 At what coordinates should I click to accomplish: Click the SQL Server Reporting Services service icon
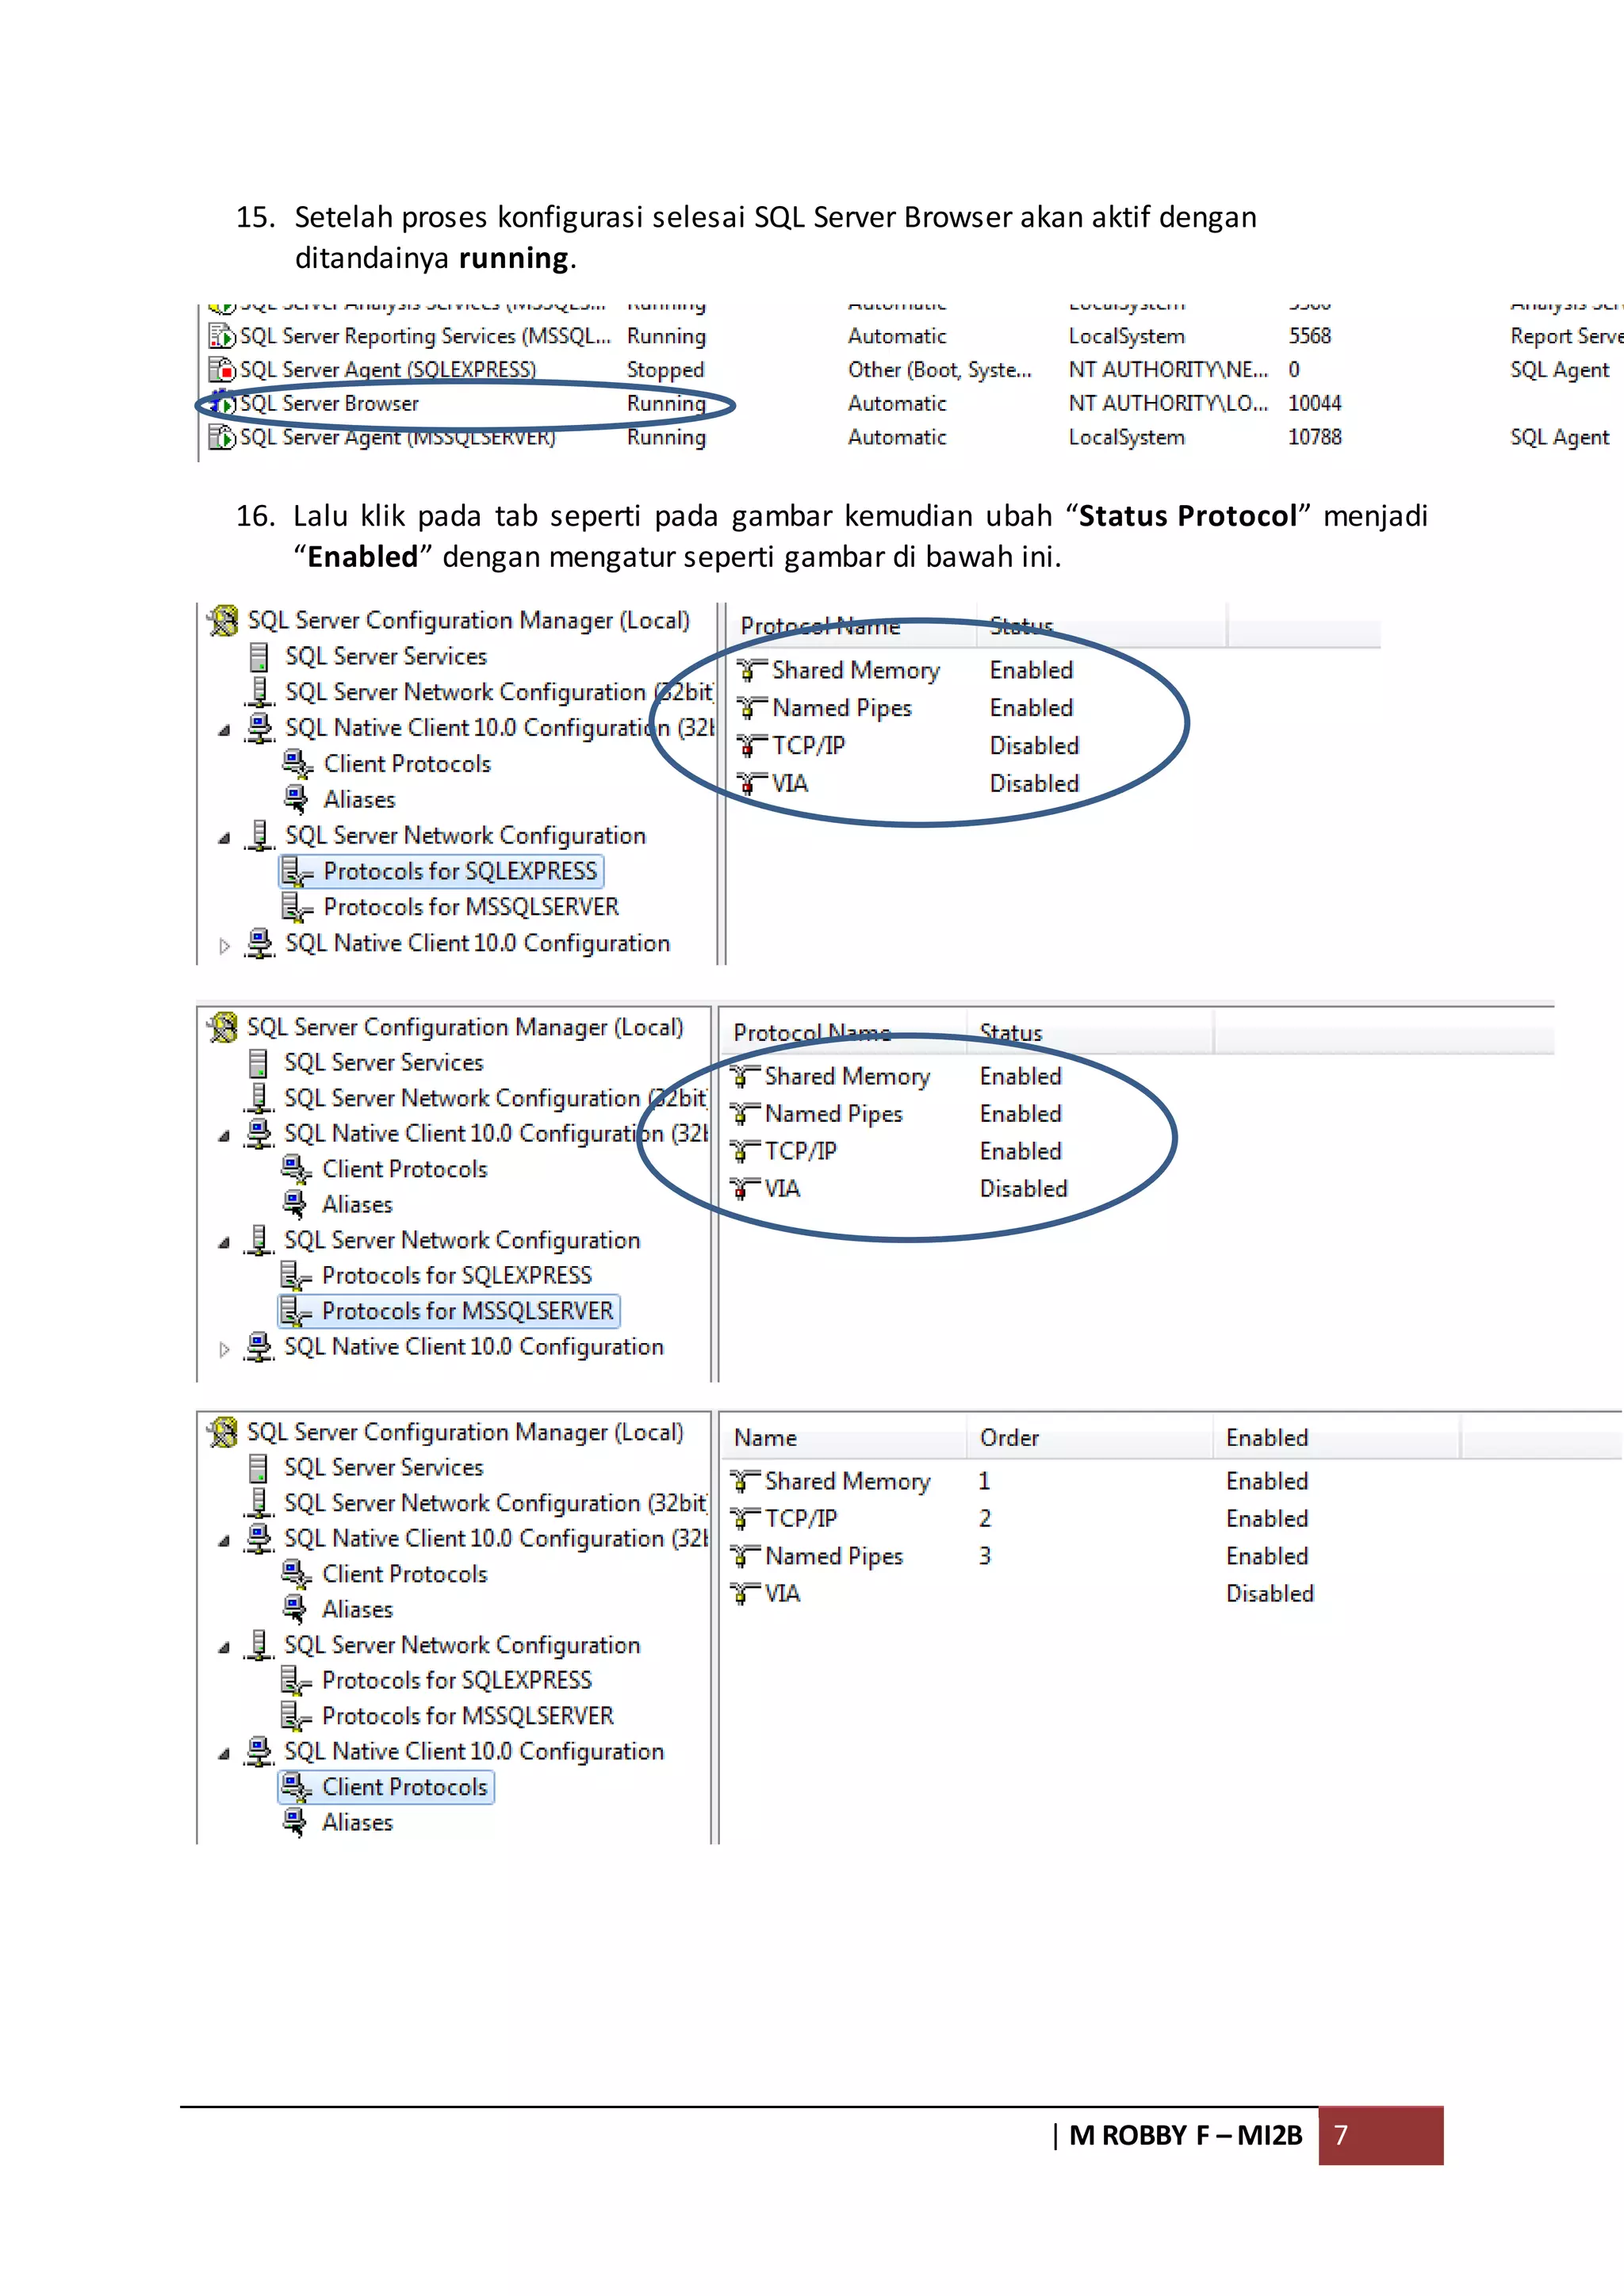coord(221,336)
